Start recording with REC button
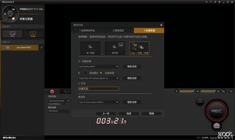This screenshot has height=140, width=235. (x=216, y=111)
